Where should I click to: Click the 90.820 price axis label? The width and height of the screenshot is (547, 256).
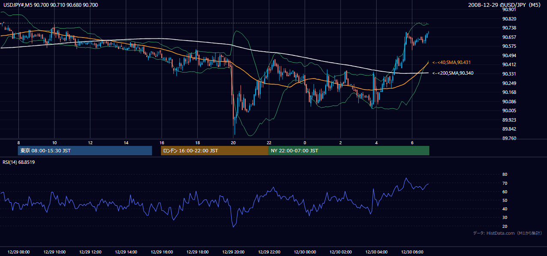click(x=509, y=19)
